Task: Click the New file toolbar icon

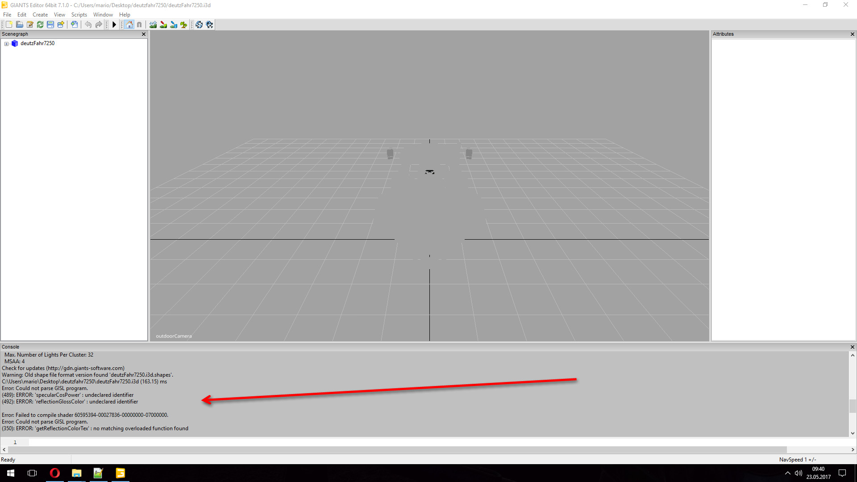Action: click(9, 25)
